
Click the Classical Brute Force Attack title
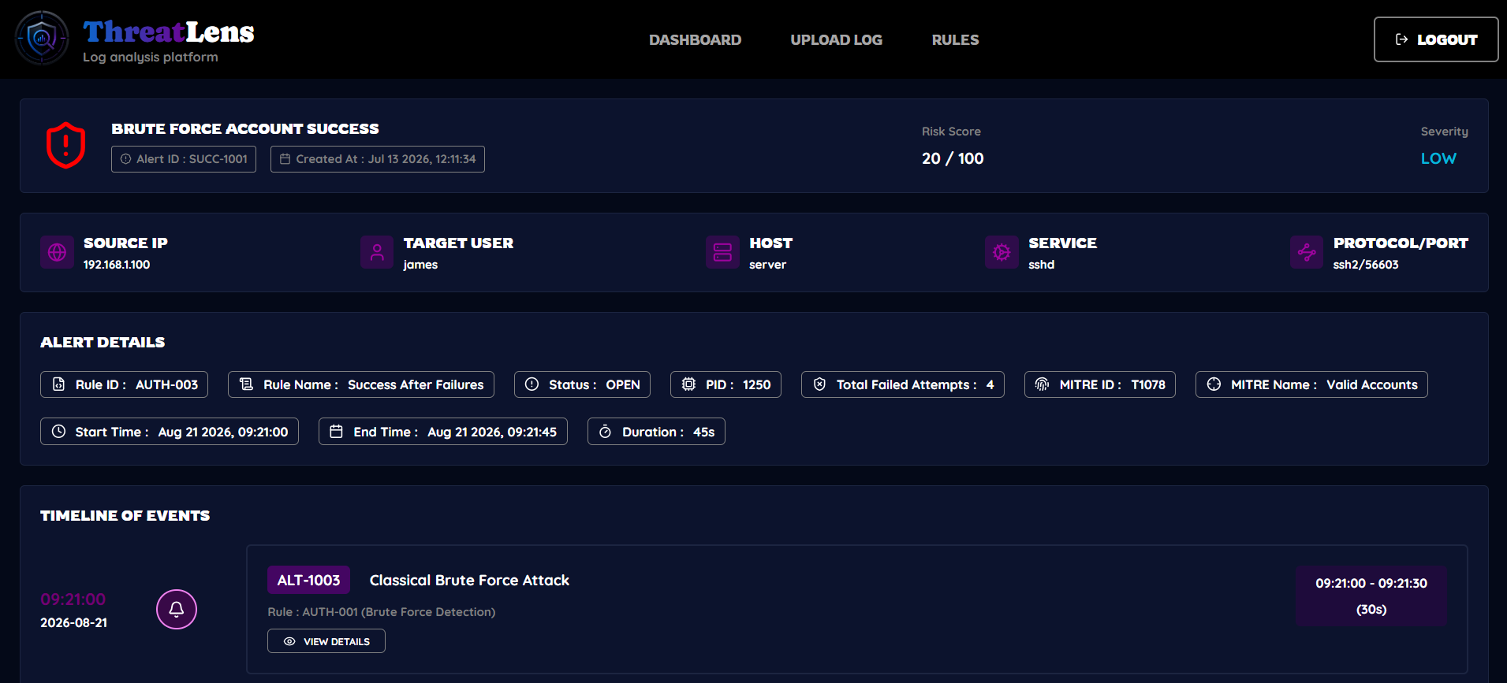(x=469, y=580)
